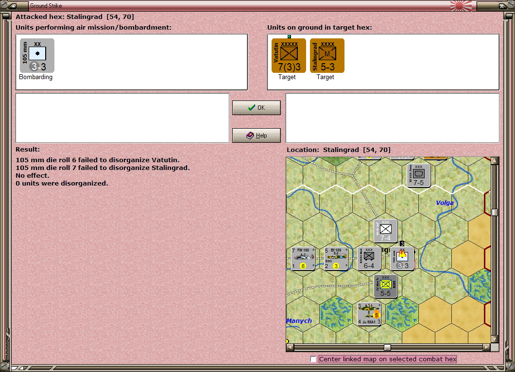
Task: Click the Bf 109 Emil air unit on map
Action: click(x=336, y=259)
